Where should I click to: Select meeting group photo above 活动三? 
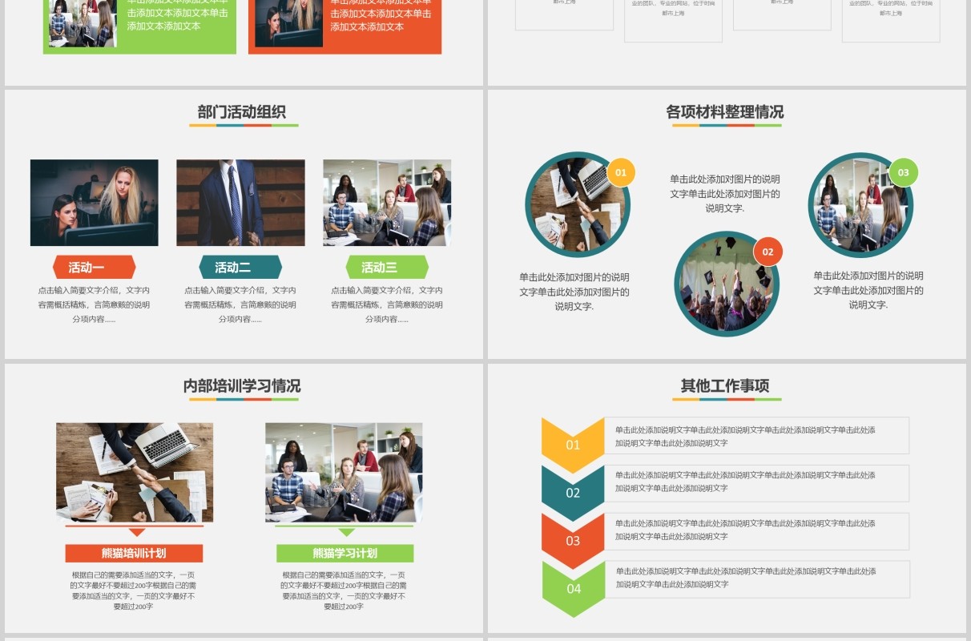pos(387,203)
